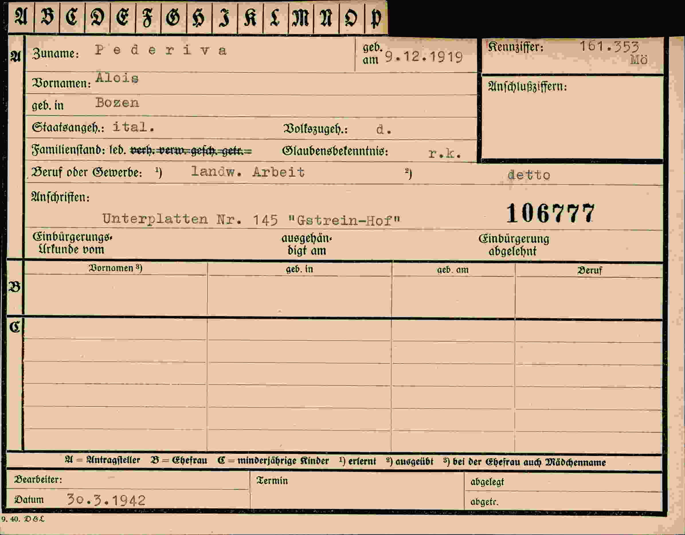The image size is (685, 535).
Task: Click the legend 'A = Antragsteller'
Action: (102, 460)
